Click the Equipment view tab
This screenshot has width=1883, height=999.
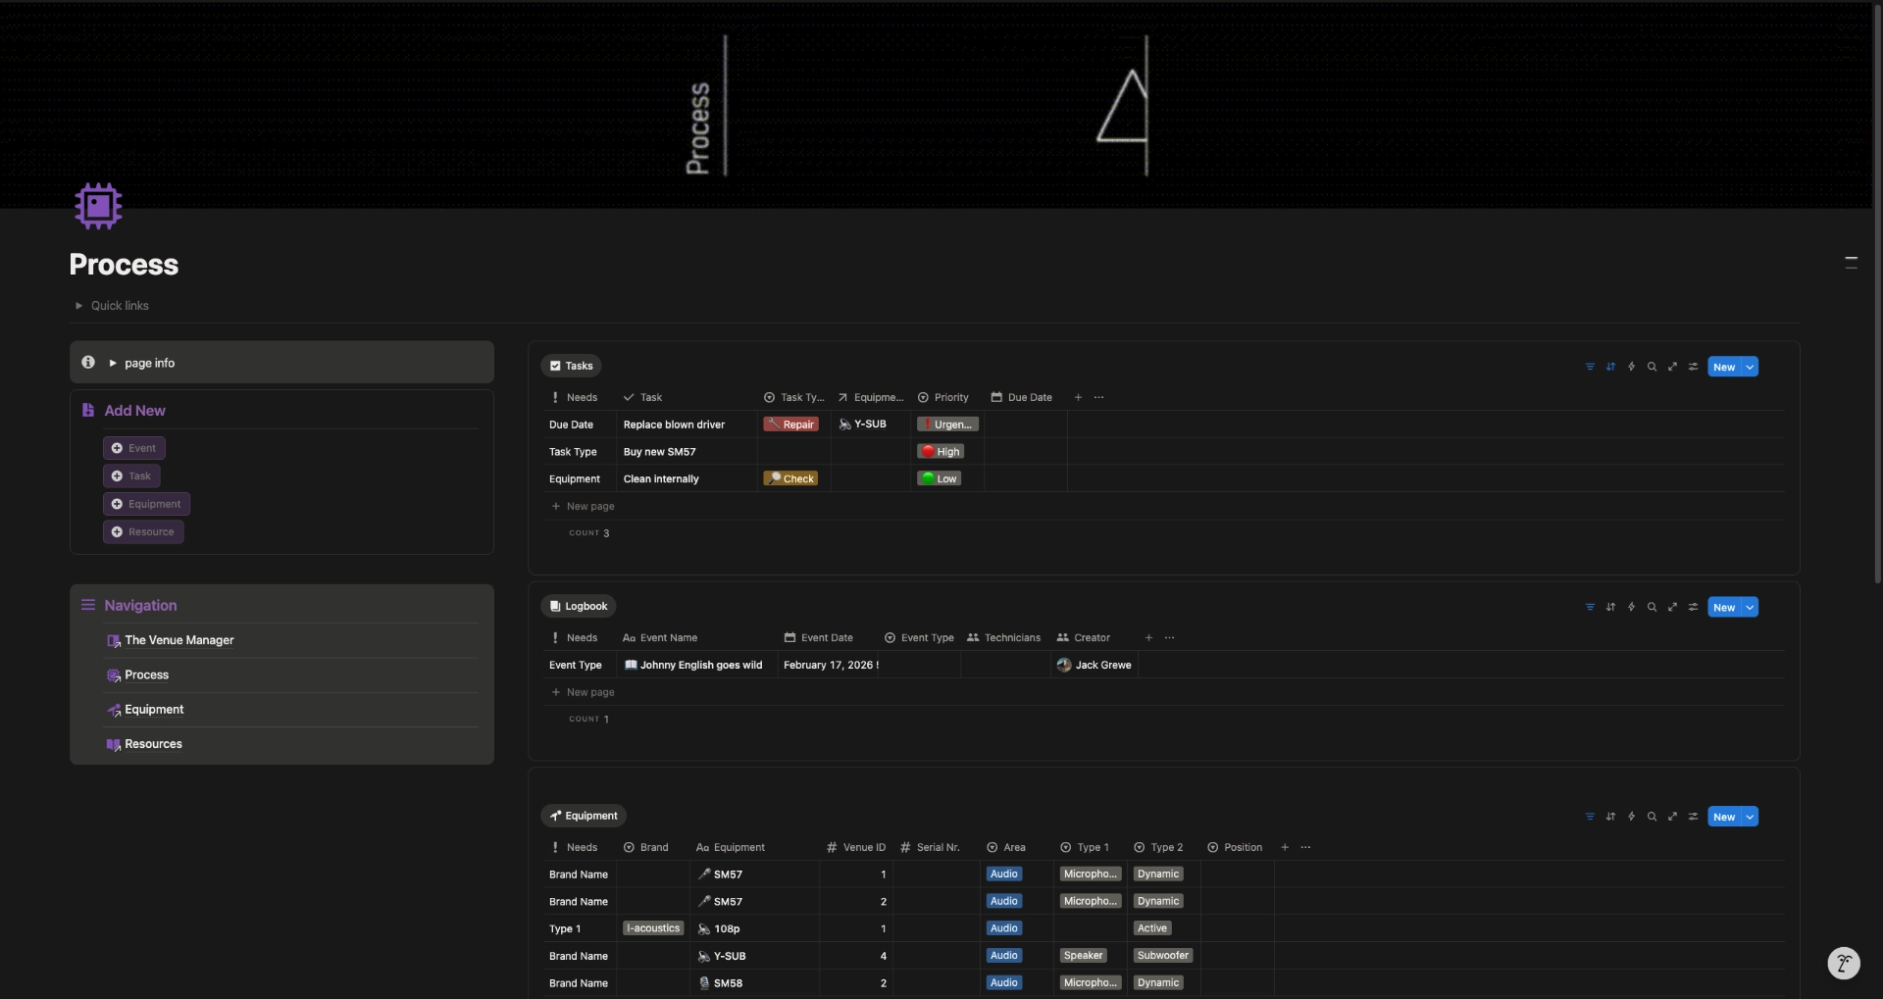(x=584, y=815)
